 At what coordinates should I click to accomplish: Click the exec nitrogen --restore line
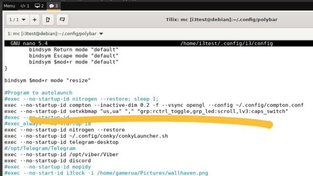[65, 130]
